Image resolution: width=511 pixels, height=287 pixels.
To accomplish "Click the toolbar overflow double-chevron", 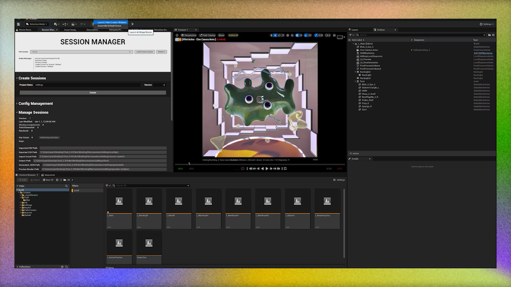I will point(132,24).
